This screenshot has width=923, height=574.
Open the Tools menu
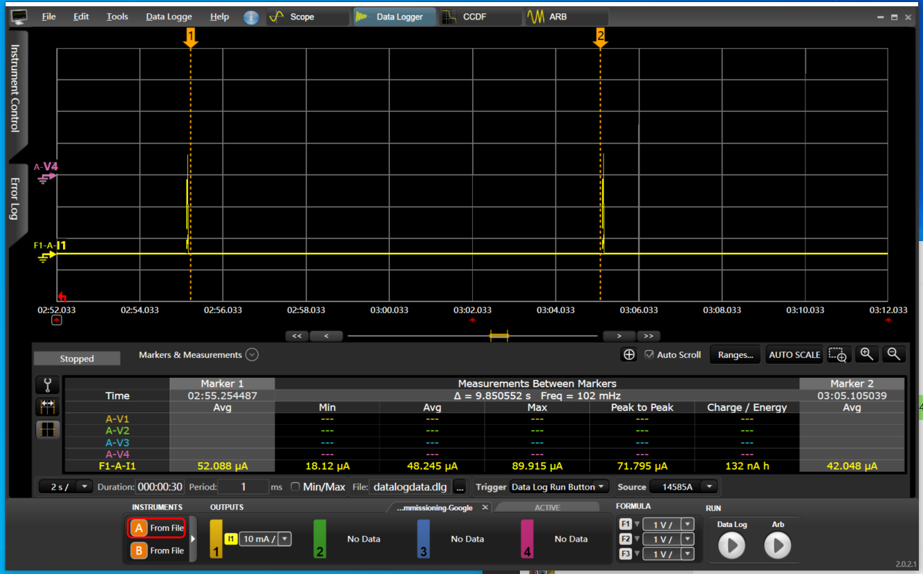tap(117, 17)
